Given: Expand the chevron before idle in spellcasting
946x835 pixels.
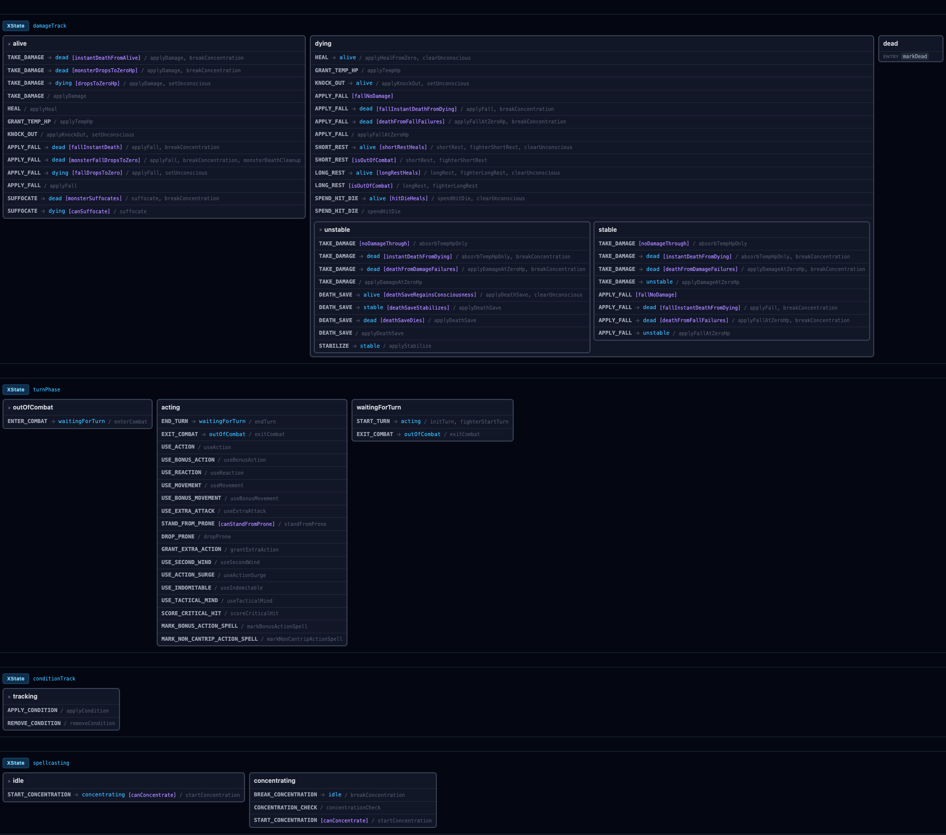Looking at the screenshot, I should [x=9, y=780].
